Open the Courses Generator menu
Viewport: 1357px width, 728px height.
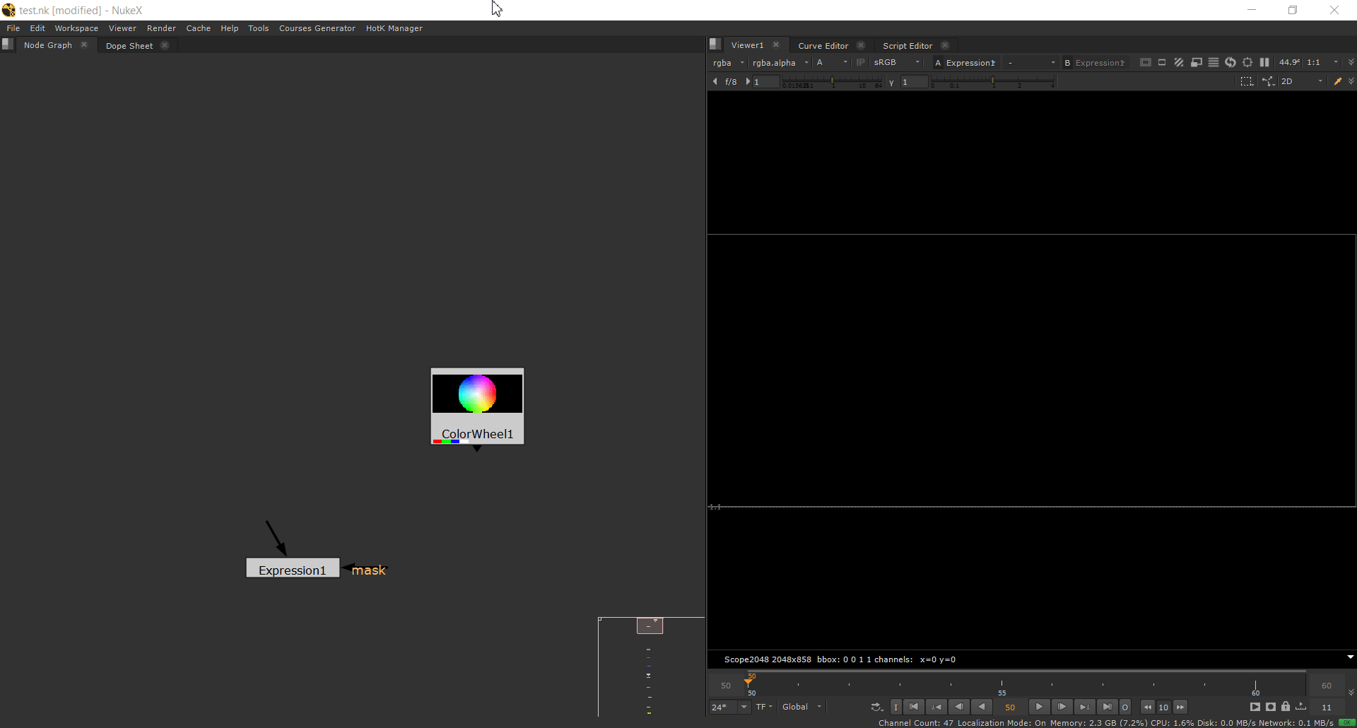317,28
